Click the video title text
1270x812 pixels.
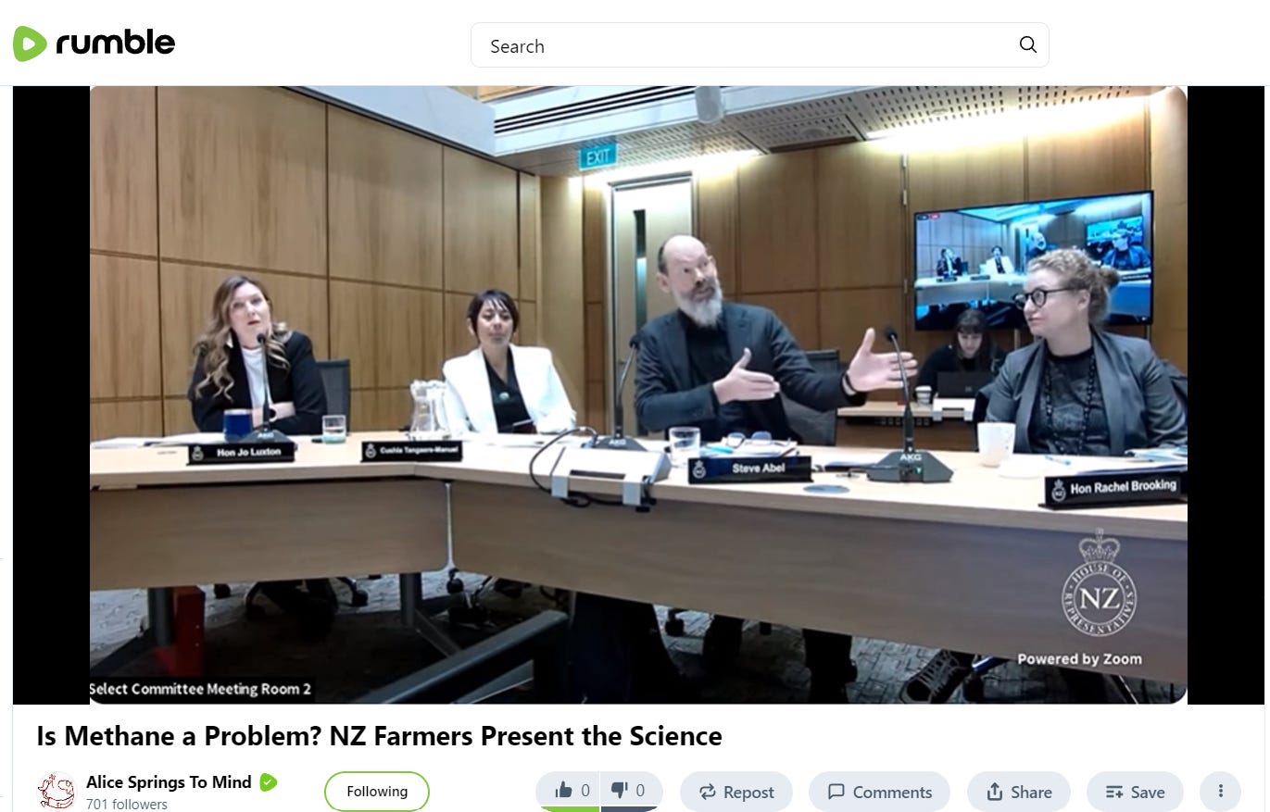[x=379, y=736]
